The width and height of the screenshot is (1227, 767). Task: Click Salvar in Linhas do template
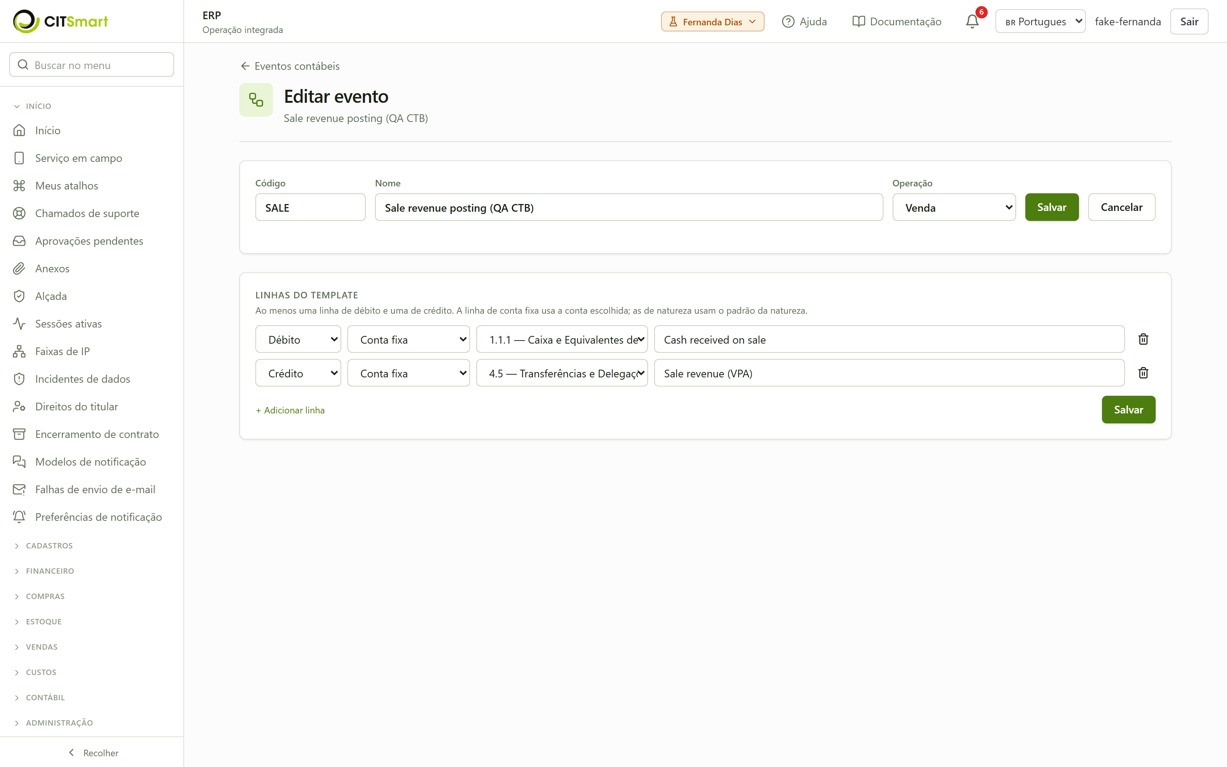point(1128,409)
